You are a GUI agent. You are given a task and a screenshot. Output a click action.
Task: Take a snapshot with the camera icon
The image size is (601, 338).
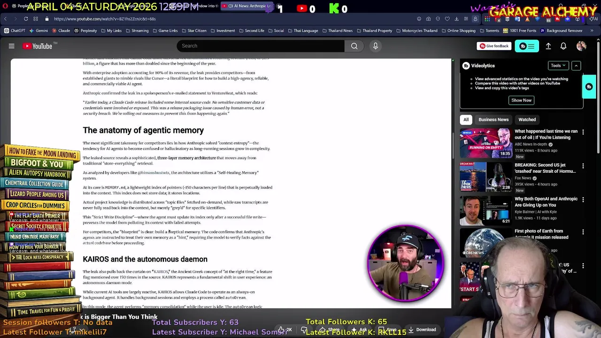[428, 19]
